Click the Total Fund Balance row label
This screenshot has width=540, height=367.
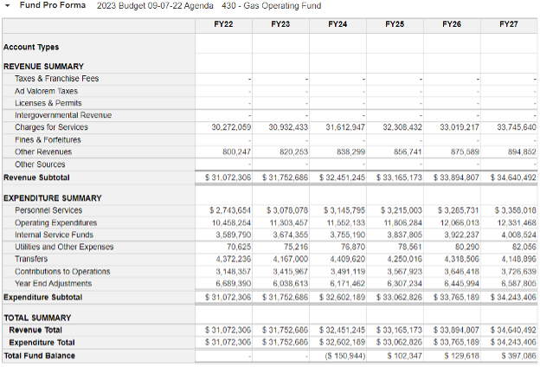point(38,355)
